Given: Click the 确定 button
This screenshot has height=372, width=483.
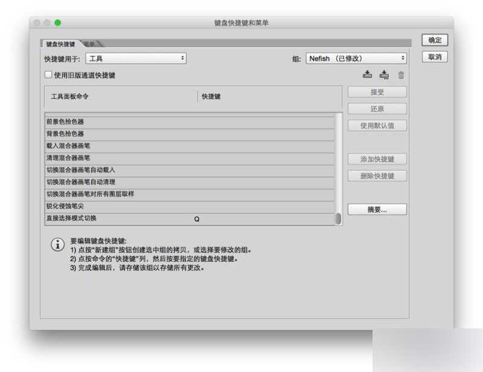Looking at the screenshot, I should click(x=434, y=40).
